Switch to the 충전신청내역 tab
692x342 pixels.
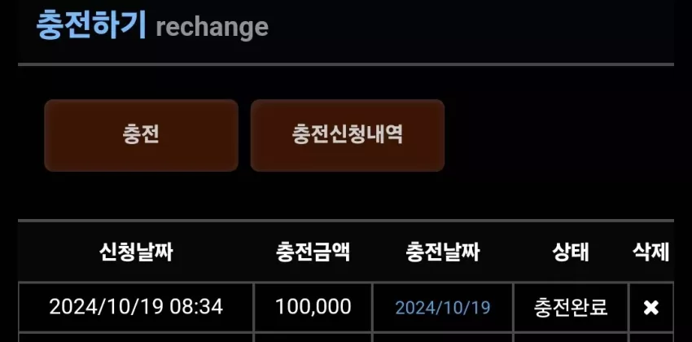tap(348, 135)
